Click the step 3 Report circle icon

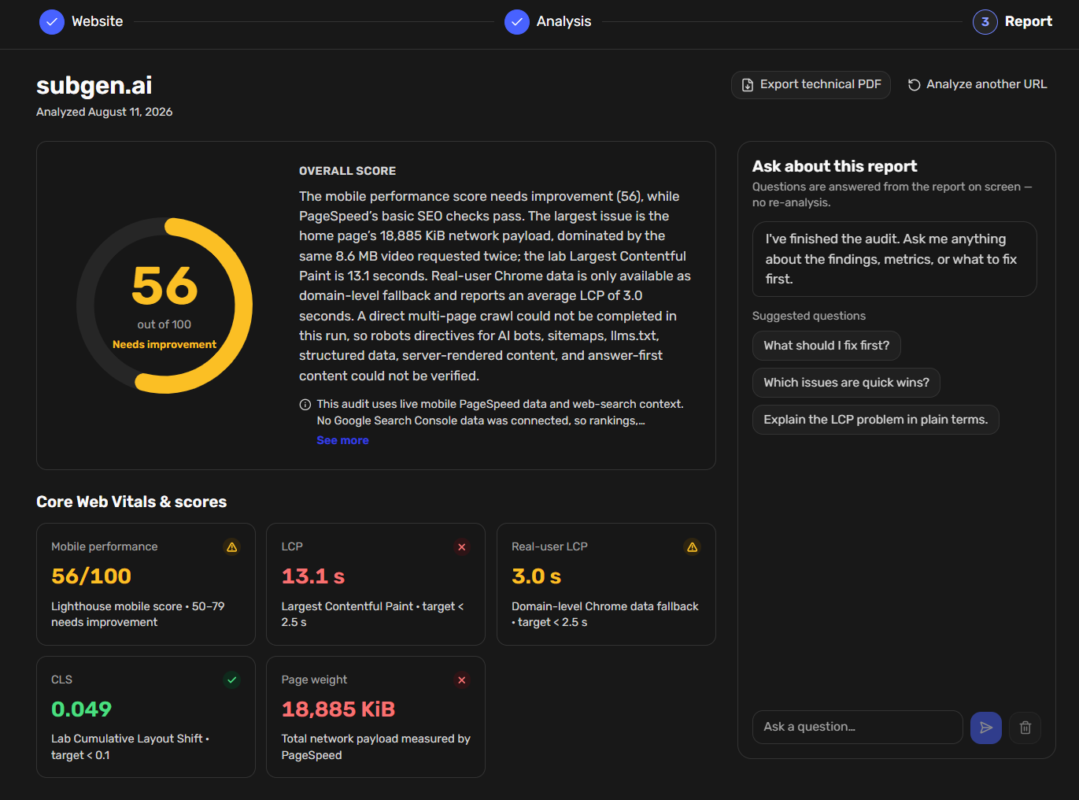coord(985,22)
